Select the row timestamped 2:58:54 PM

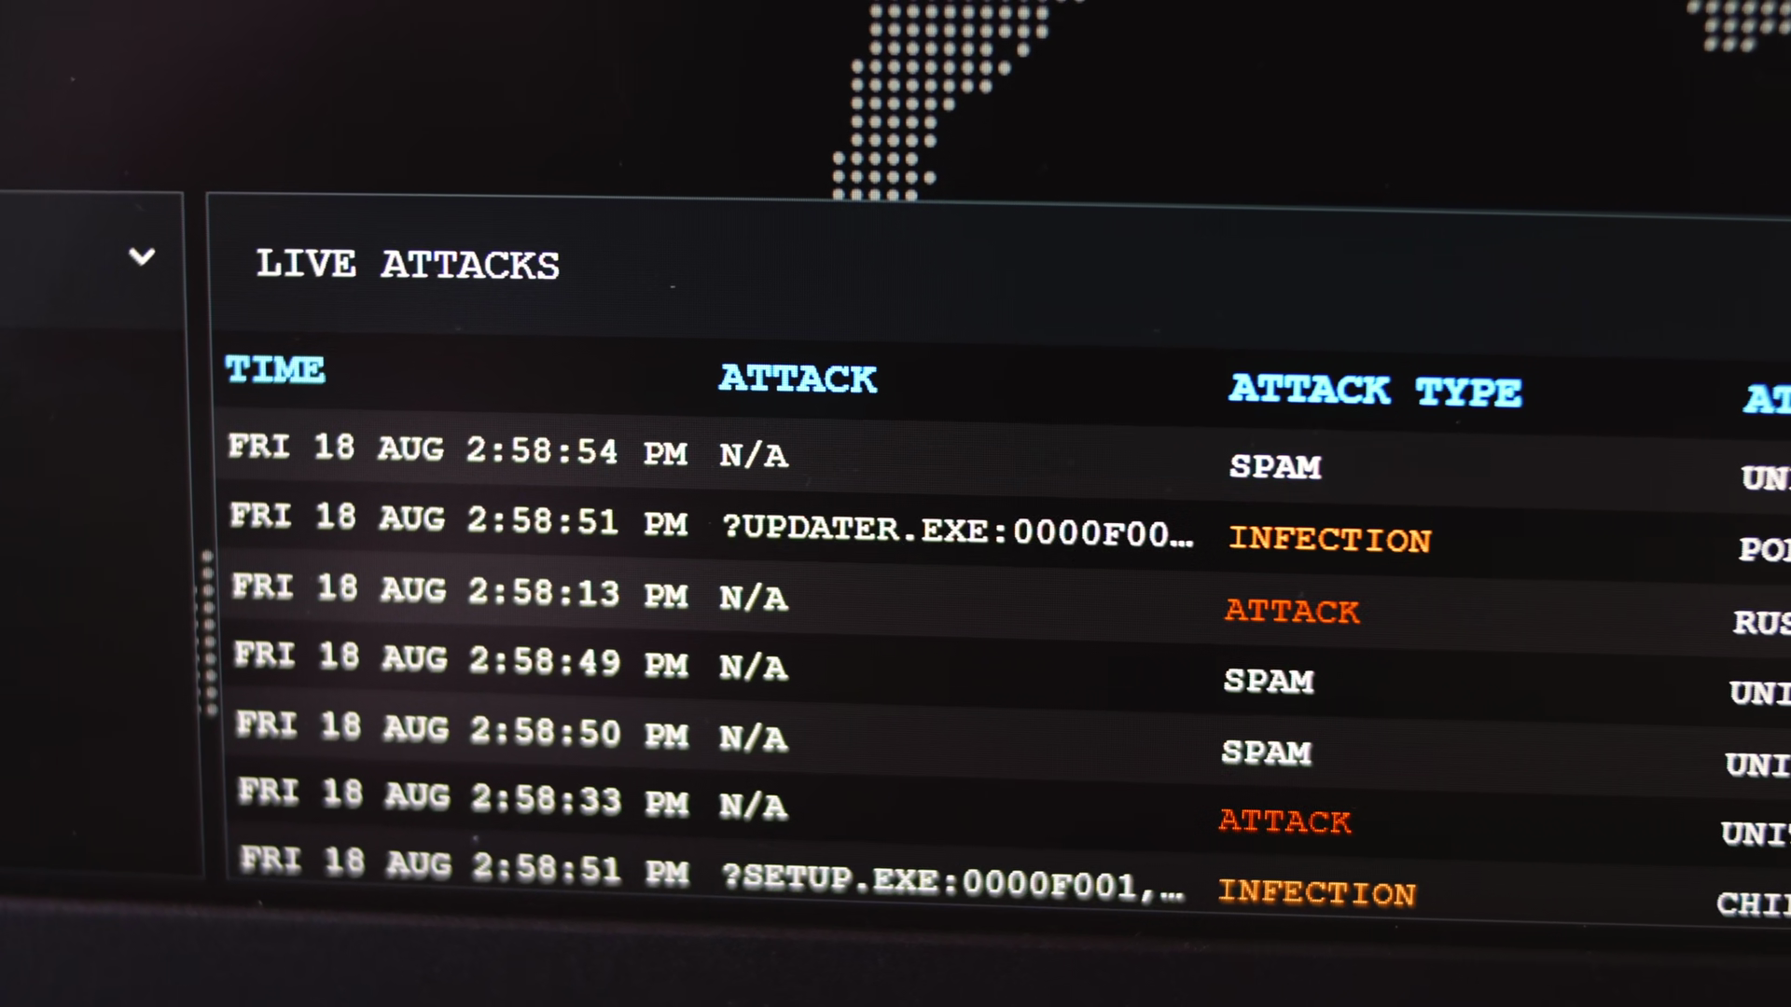(458, 450)
